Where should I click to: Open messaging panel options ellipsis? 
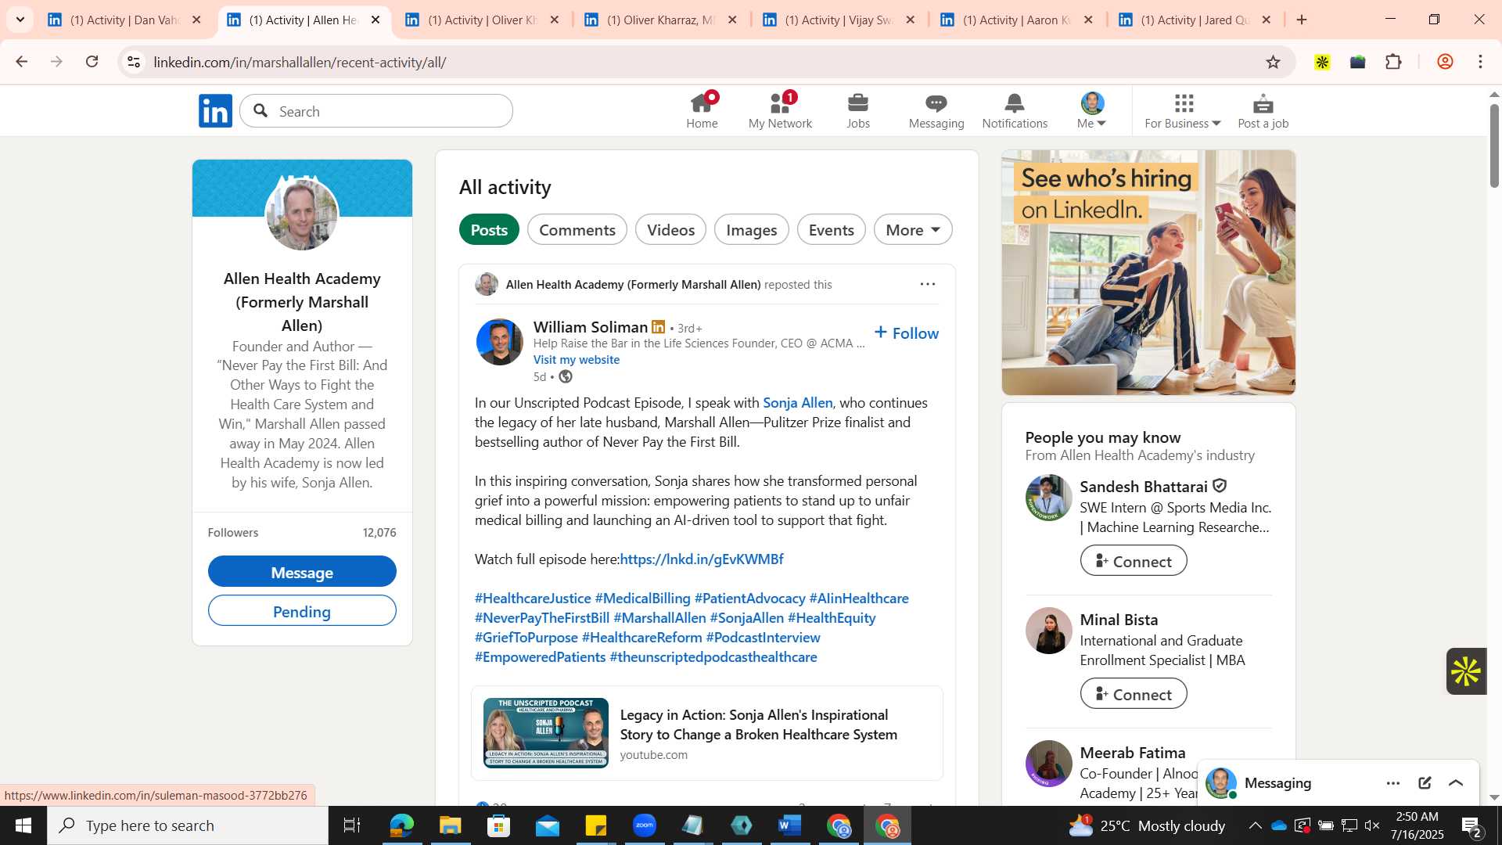pos(1393,783)
